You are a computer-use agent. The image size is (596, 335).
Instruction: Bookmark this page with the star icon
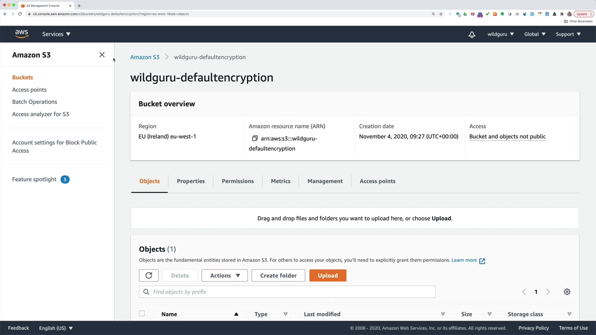point(441,14)
